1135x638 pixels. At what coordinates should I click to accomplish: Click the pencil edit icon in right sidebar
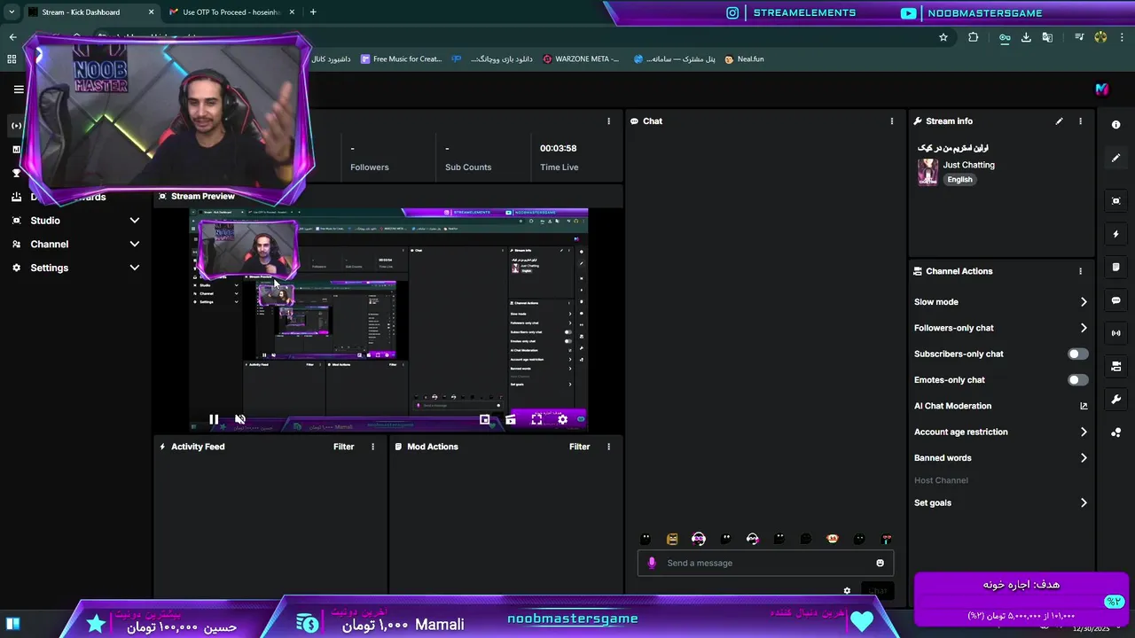coord(1115,158)
